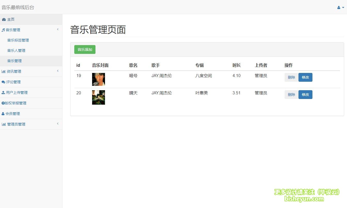Click the comment bubble icon for 评论管理
This screenshot has height=208, width=347.
[3, 82]
